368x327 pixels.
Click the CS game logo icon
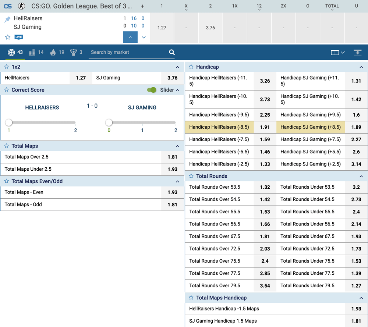click(8, 6)
